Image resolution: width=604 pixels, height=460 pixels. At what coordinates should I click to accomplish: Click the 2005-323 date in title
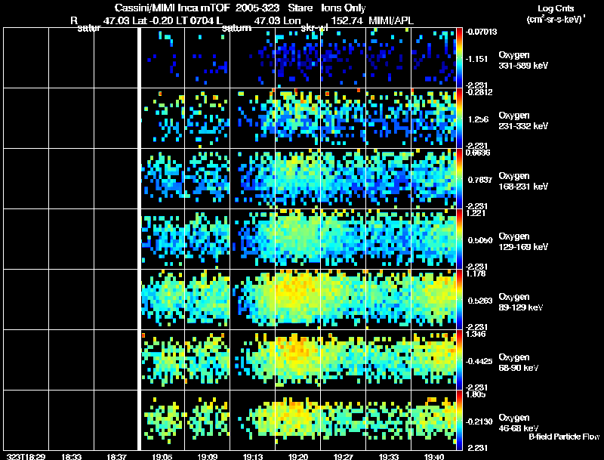257,8
